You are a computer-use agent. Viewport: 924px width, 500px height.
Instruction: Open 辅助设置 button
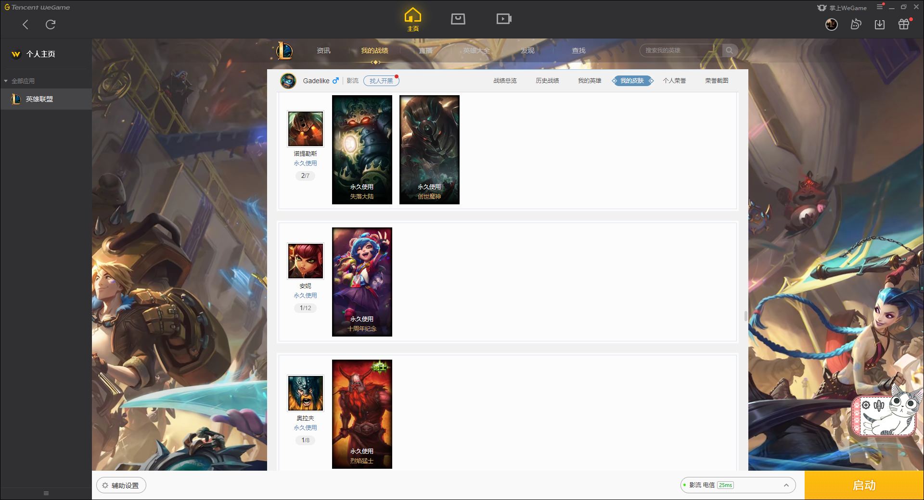121,486
